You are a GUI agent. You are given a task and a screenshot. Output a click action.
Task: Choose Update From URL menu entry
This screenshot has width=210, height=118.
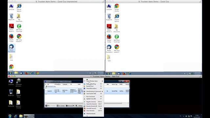coord(93,99)
